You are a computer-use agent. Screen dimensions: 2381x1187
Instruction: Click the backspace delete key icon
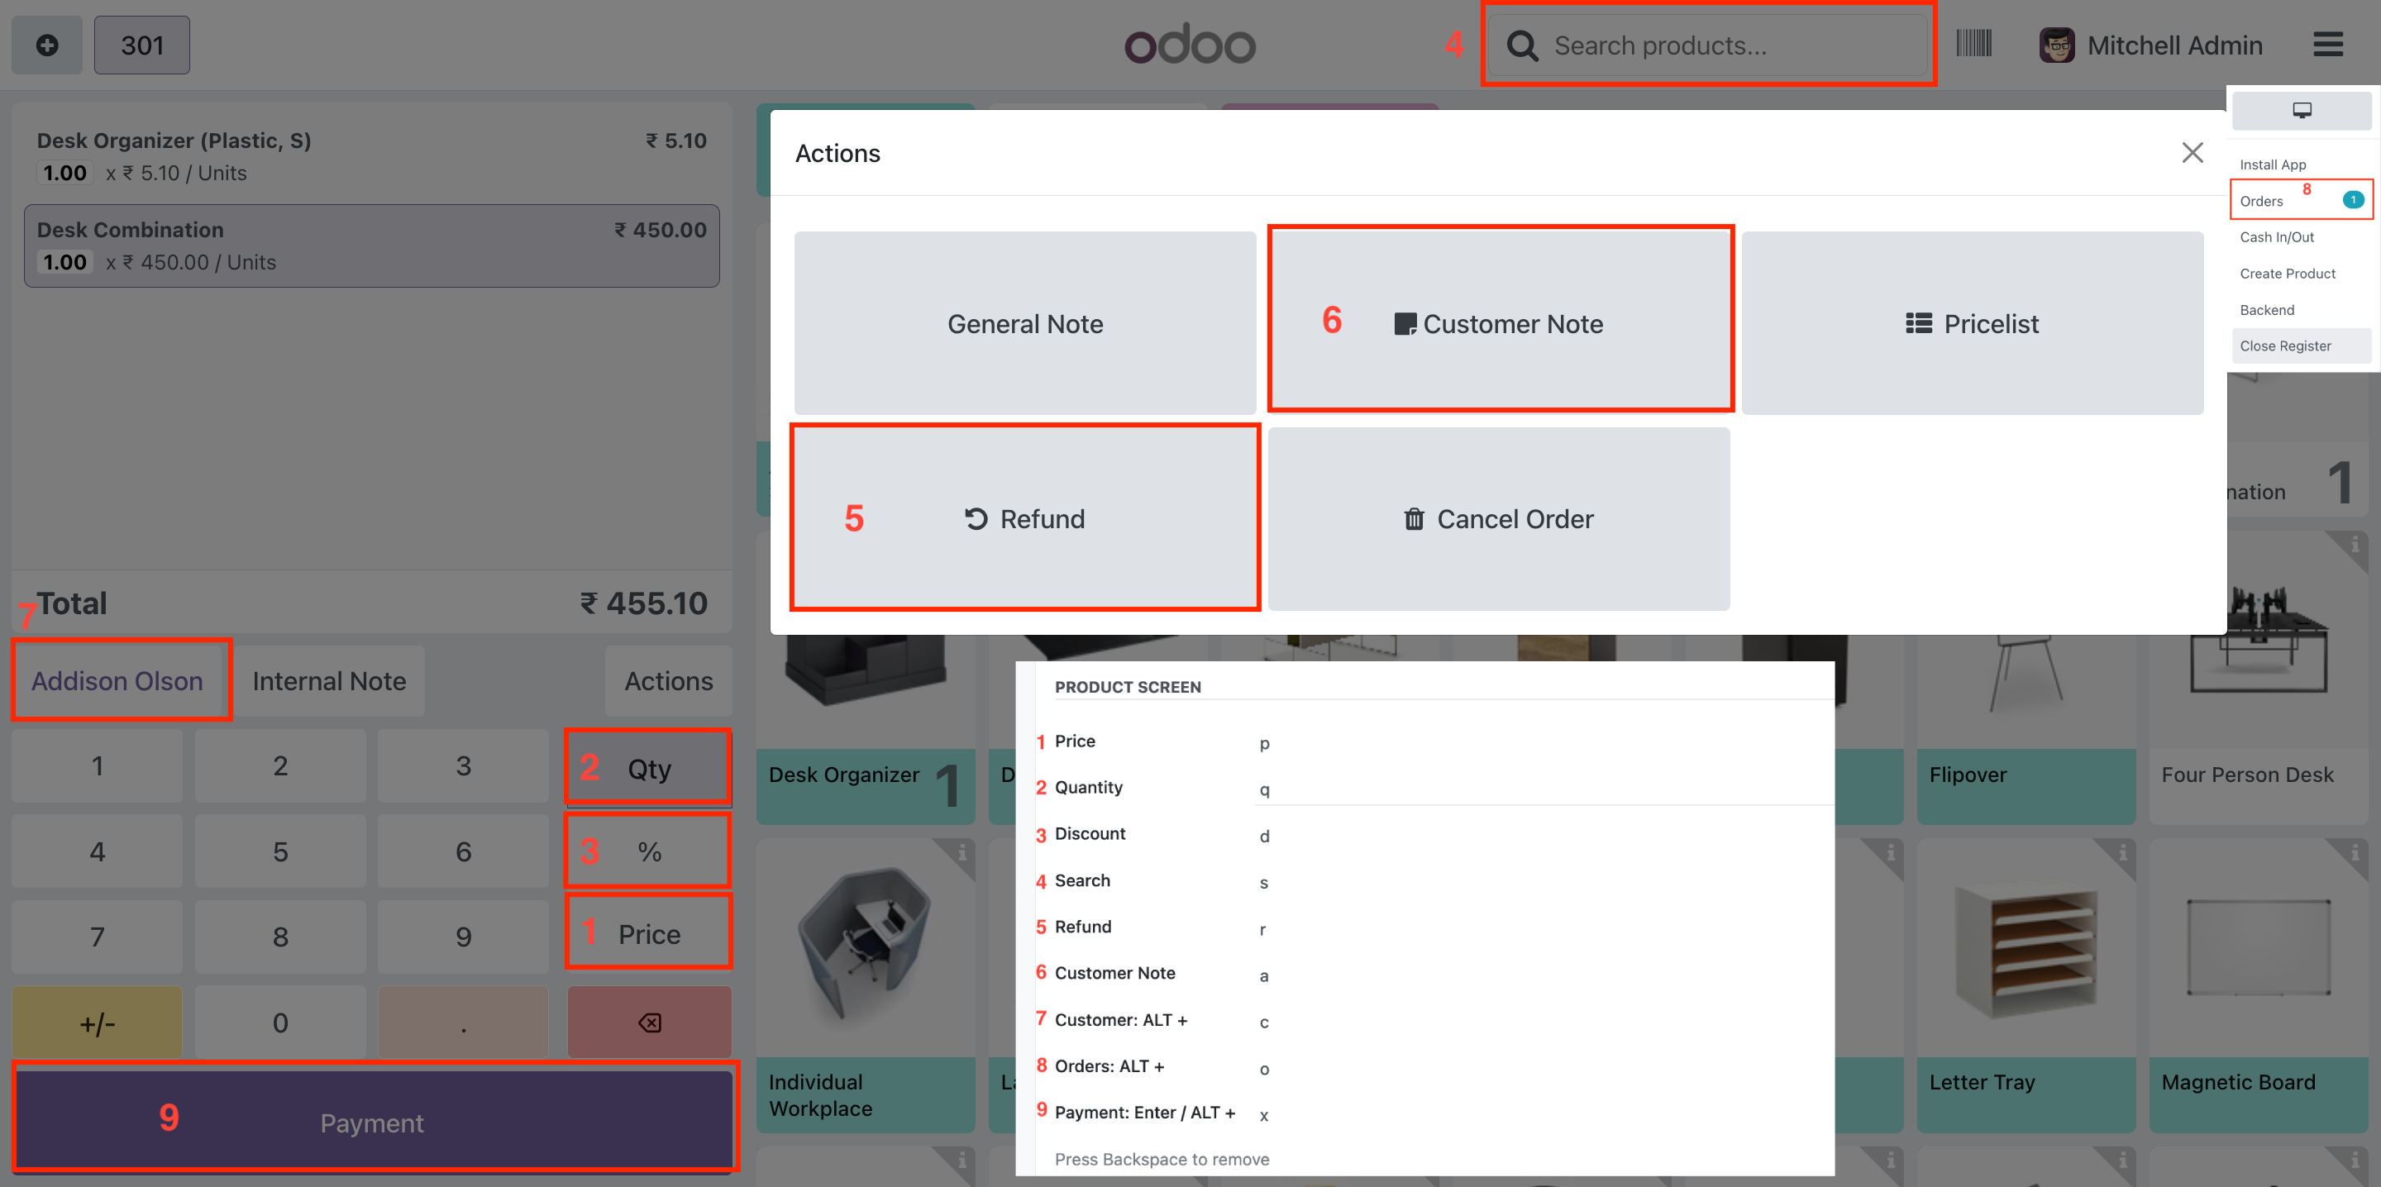pos(649,1023)
